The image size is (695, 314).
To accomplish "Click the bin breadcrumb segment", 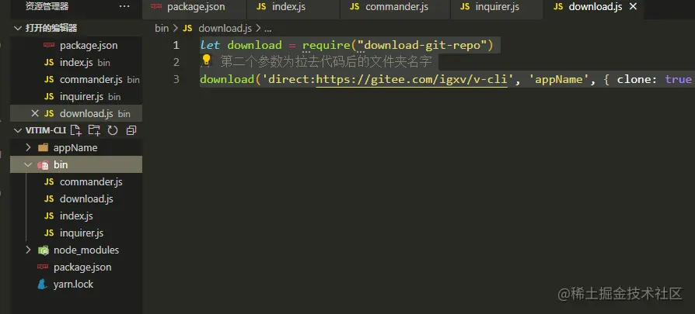I will click(162, 29).
